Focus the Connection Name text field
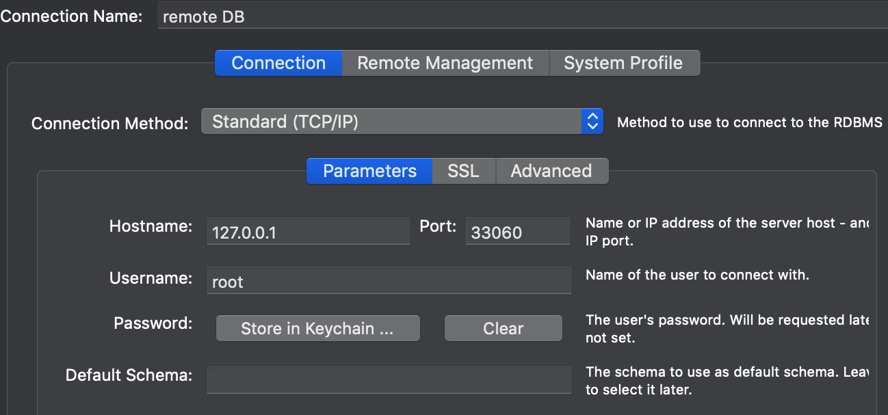 tap(520, 17)
